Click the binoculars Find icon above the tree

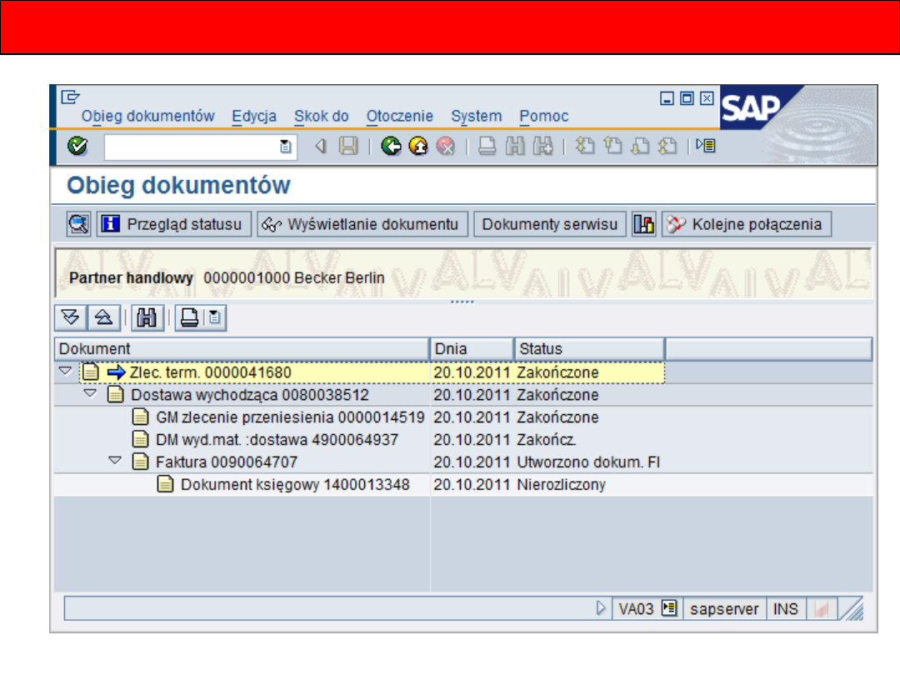tap(147, 317)
